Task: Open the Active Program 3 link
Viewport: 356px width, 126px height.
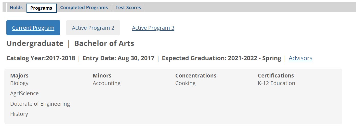Action: 153,28
